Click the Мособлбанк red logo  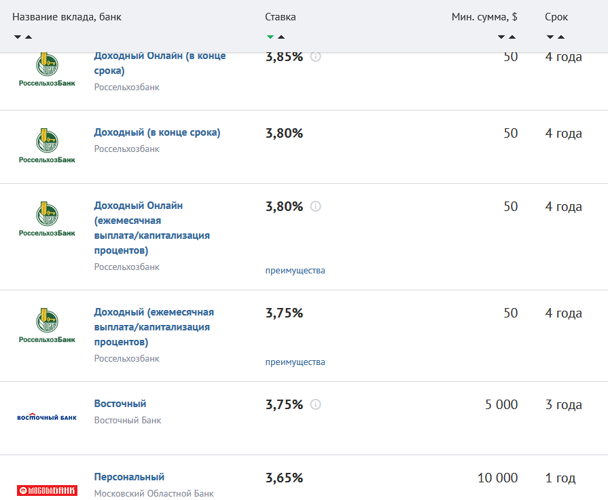[x=47, y=490]
